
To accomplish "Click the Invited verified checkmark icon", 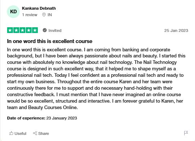I will pyautogui.click(x=45, y=30).
